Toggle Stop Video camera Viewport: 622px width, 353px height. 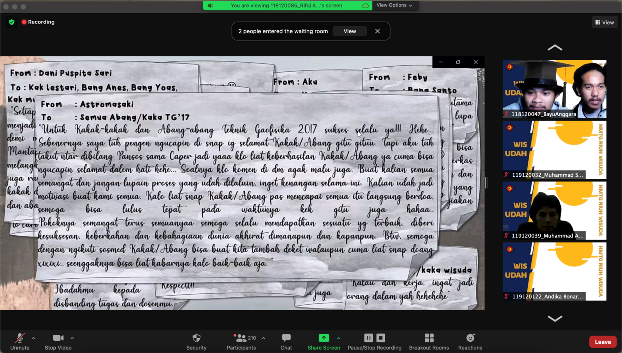pyautogui.click(x=58, y=338)
